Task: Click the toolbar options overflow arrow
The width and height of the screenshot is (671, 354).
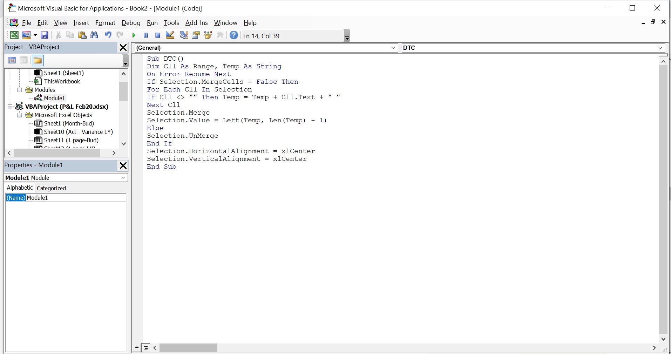Action: coord(347,36)
